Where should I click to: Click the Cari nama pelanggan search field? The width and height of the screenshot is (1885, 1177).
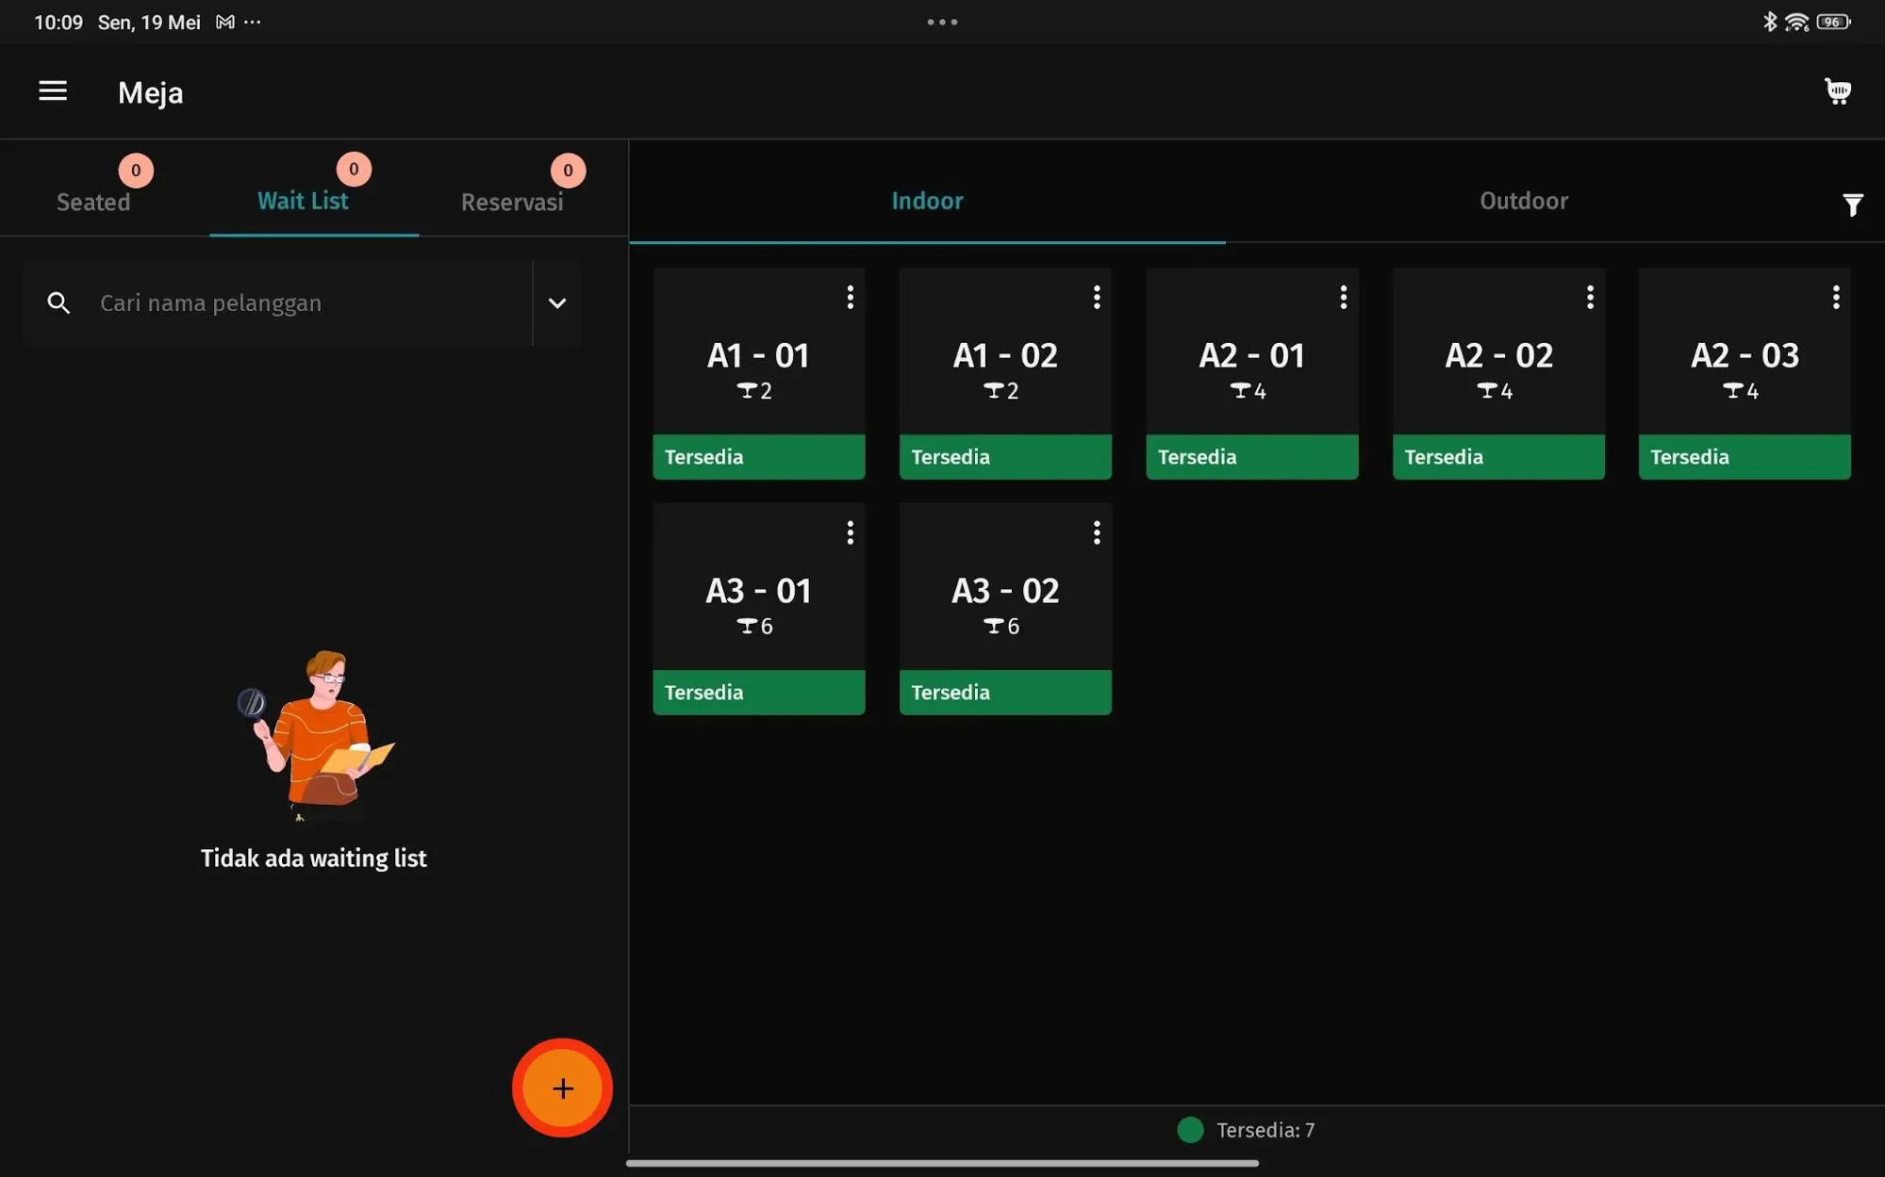[278, 303]
